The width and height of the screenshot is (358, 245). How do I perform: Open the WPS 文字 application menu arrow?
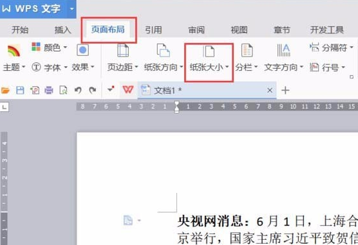[71, 9]
